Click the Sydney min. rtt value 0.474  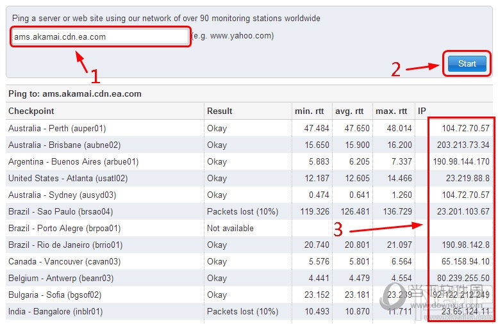point(319,195)
